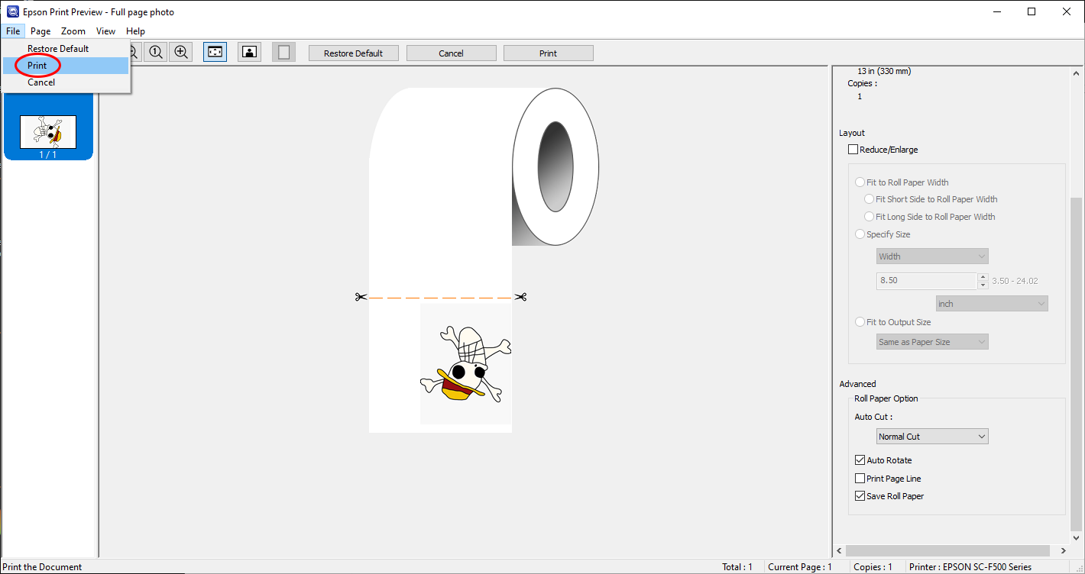The width and height of the screenshot is (1085, 574).
Task: Click the settings panel horizontal scrollbar
Action: click(947, 550)
